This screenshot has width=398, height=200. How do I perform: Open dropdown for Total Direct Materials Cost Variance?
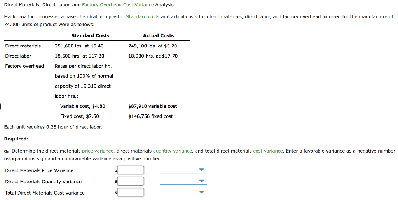click(x=183, y=193)
